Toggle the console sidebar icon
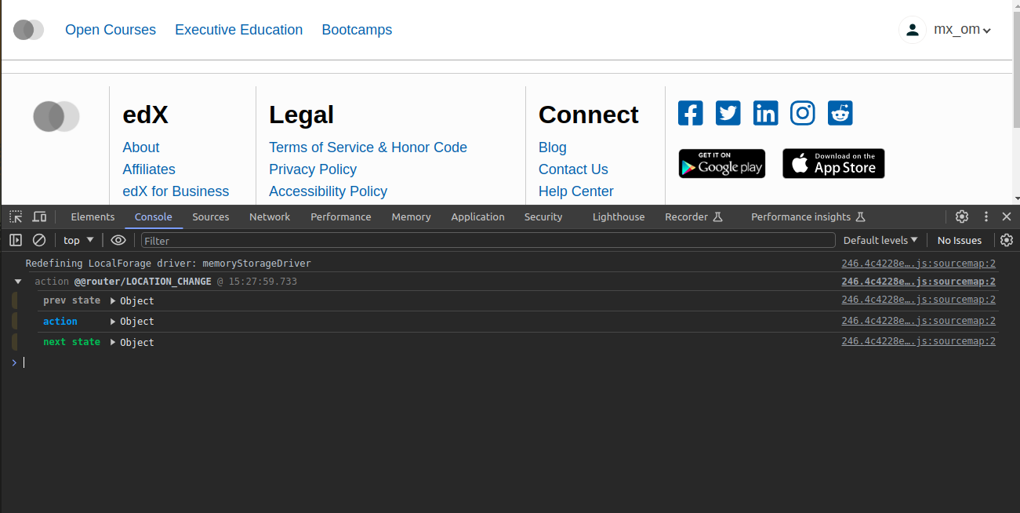Image resolution: width=1020 pixels, height=513 pixels. click(16, 240)
